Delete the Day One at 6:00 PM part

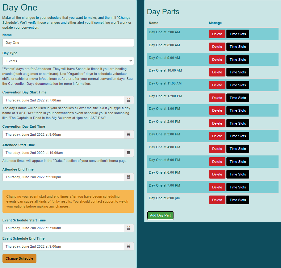(x=217, y=174)
